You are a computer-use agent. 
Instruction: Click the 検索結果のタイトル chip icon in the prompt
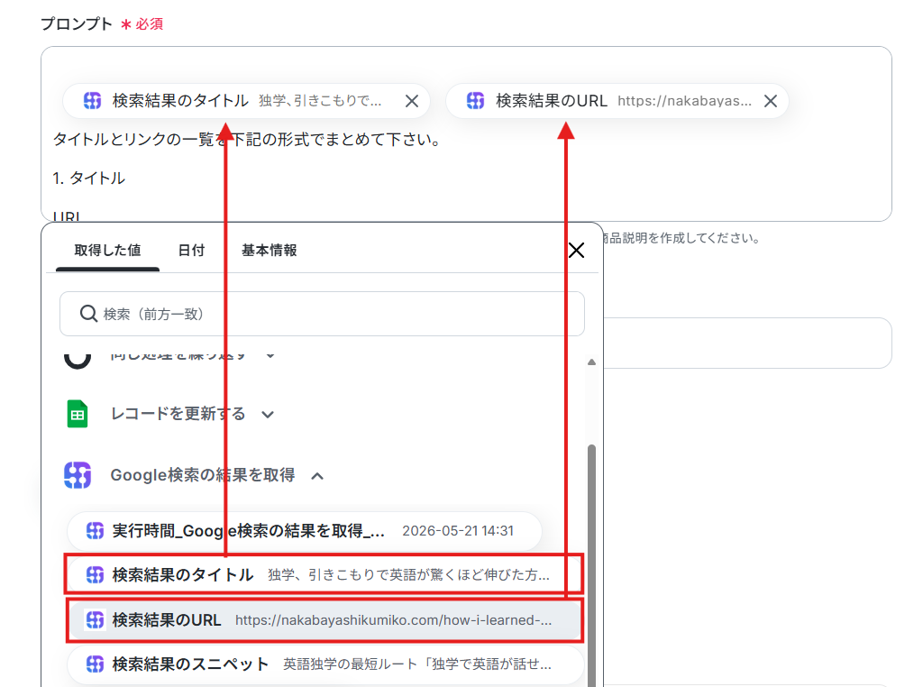(x=93, y=101)
